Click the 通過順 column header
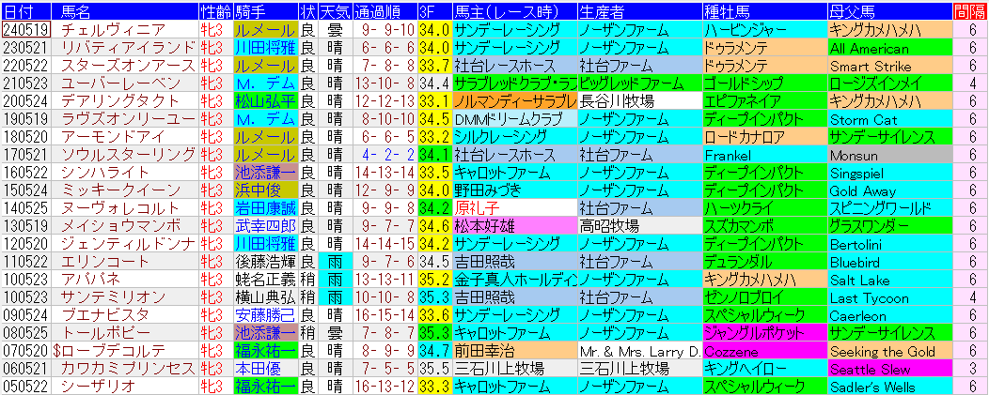 [x=385, y=12]
